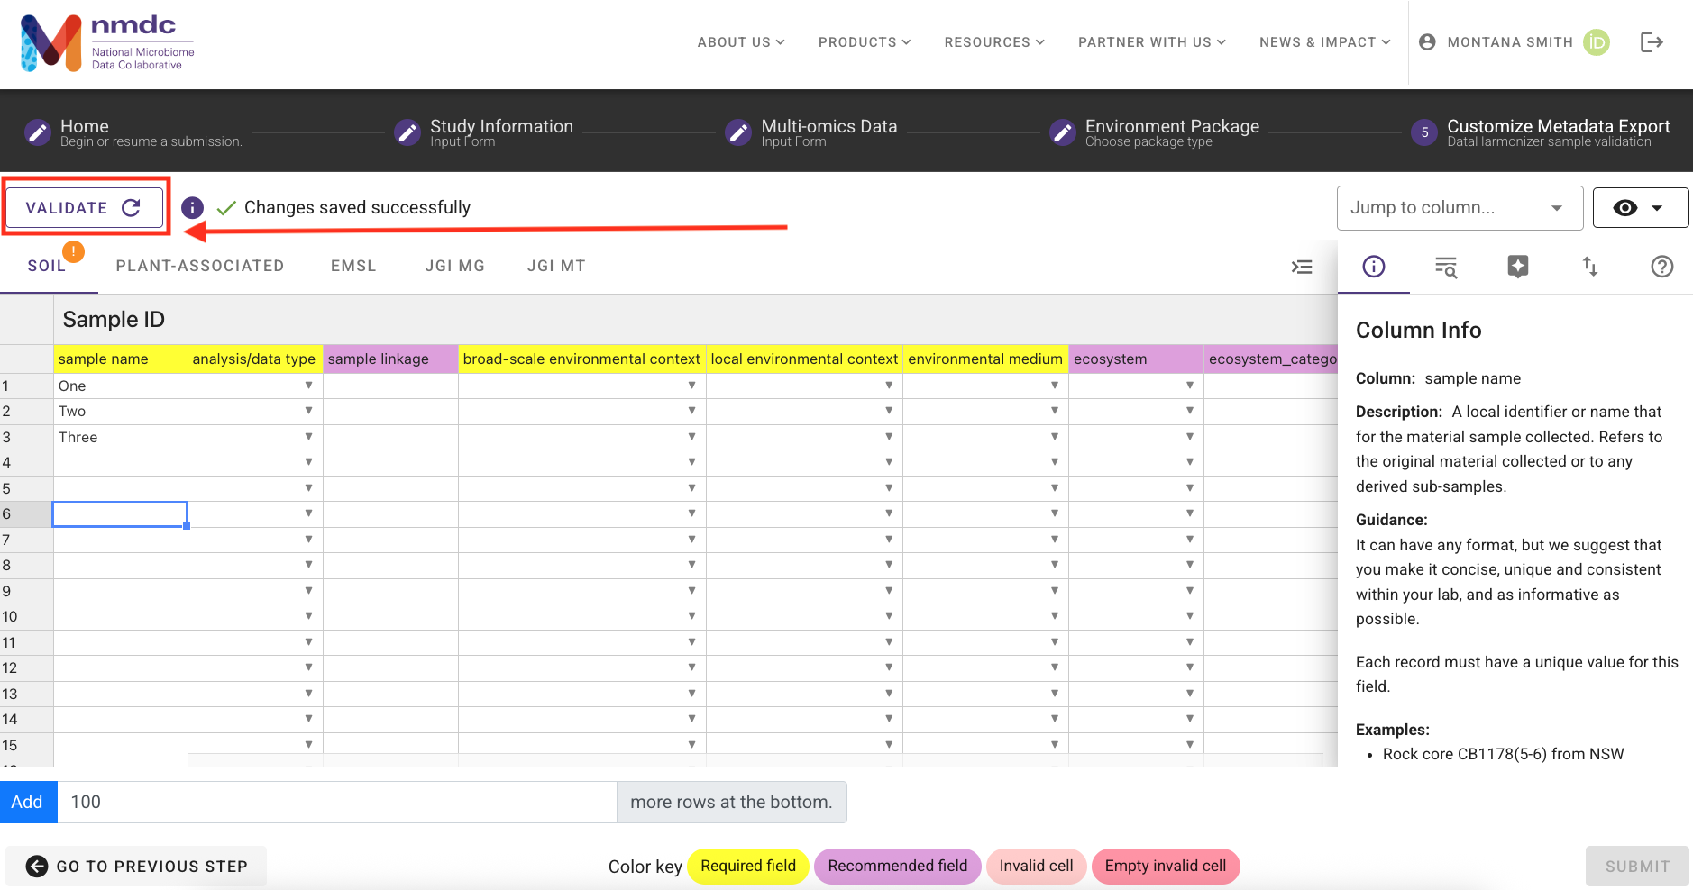Open the help question mark icon
1693x890 pixels.
coord(1662,267)
